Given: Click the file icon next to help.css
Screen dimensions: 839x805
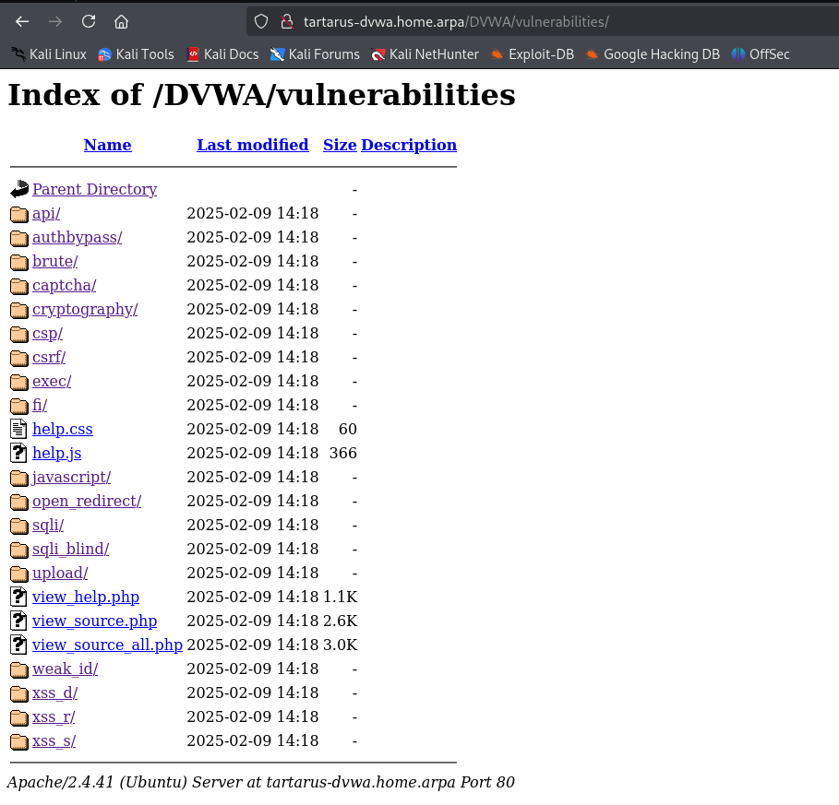Looking at the screenshot, I should [x=19, y=430].
